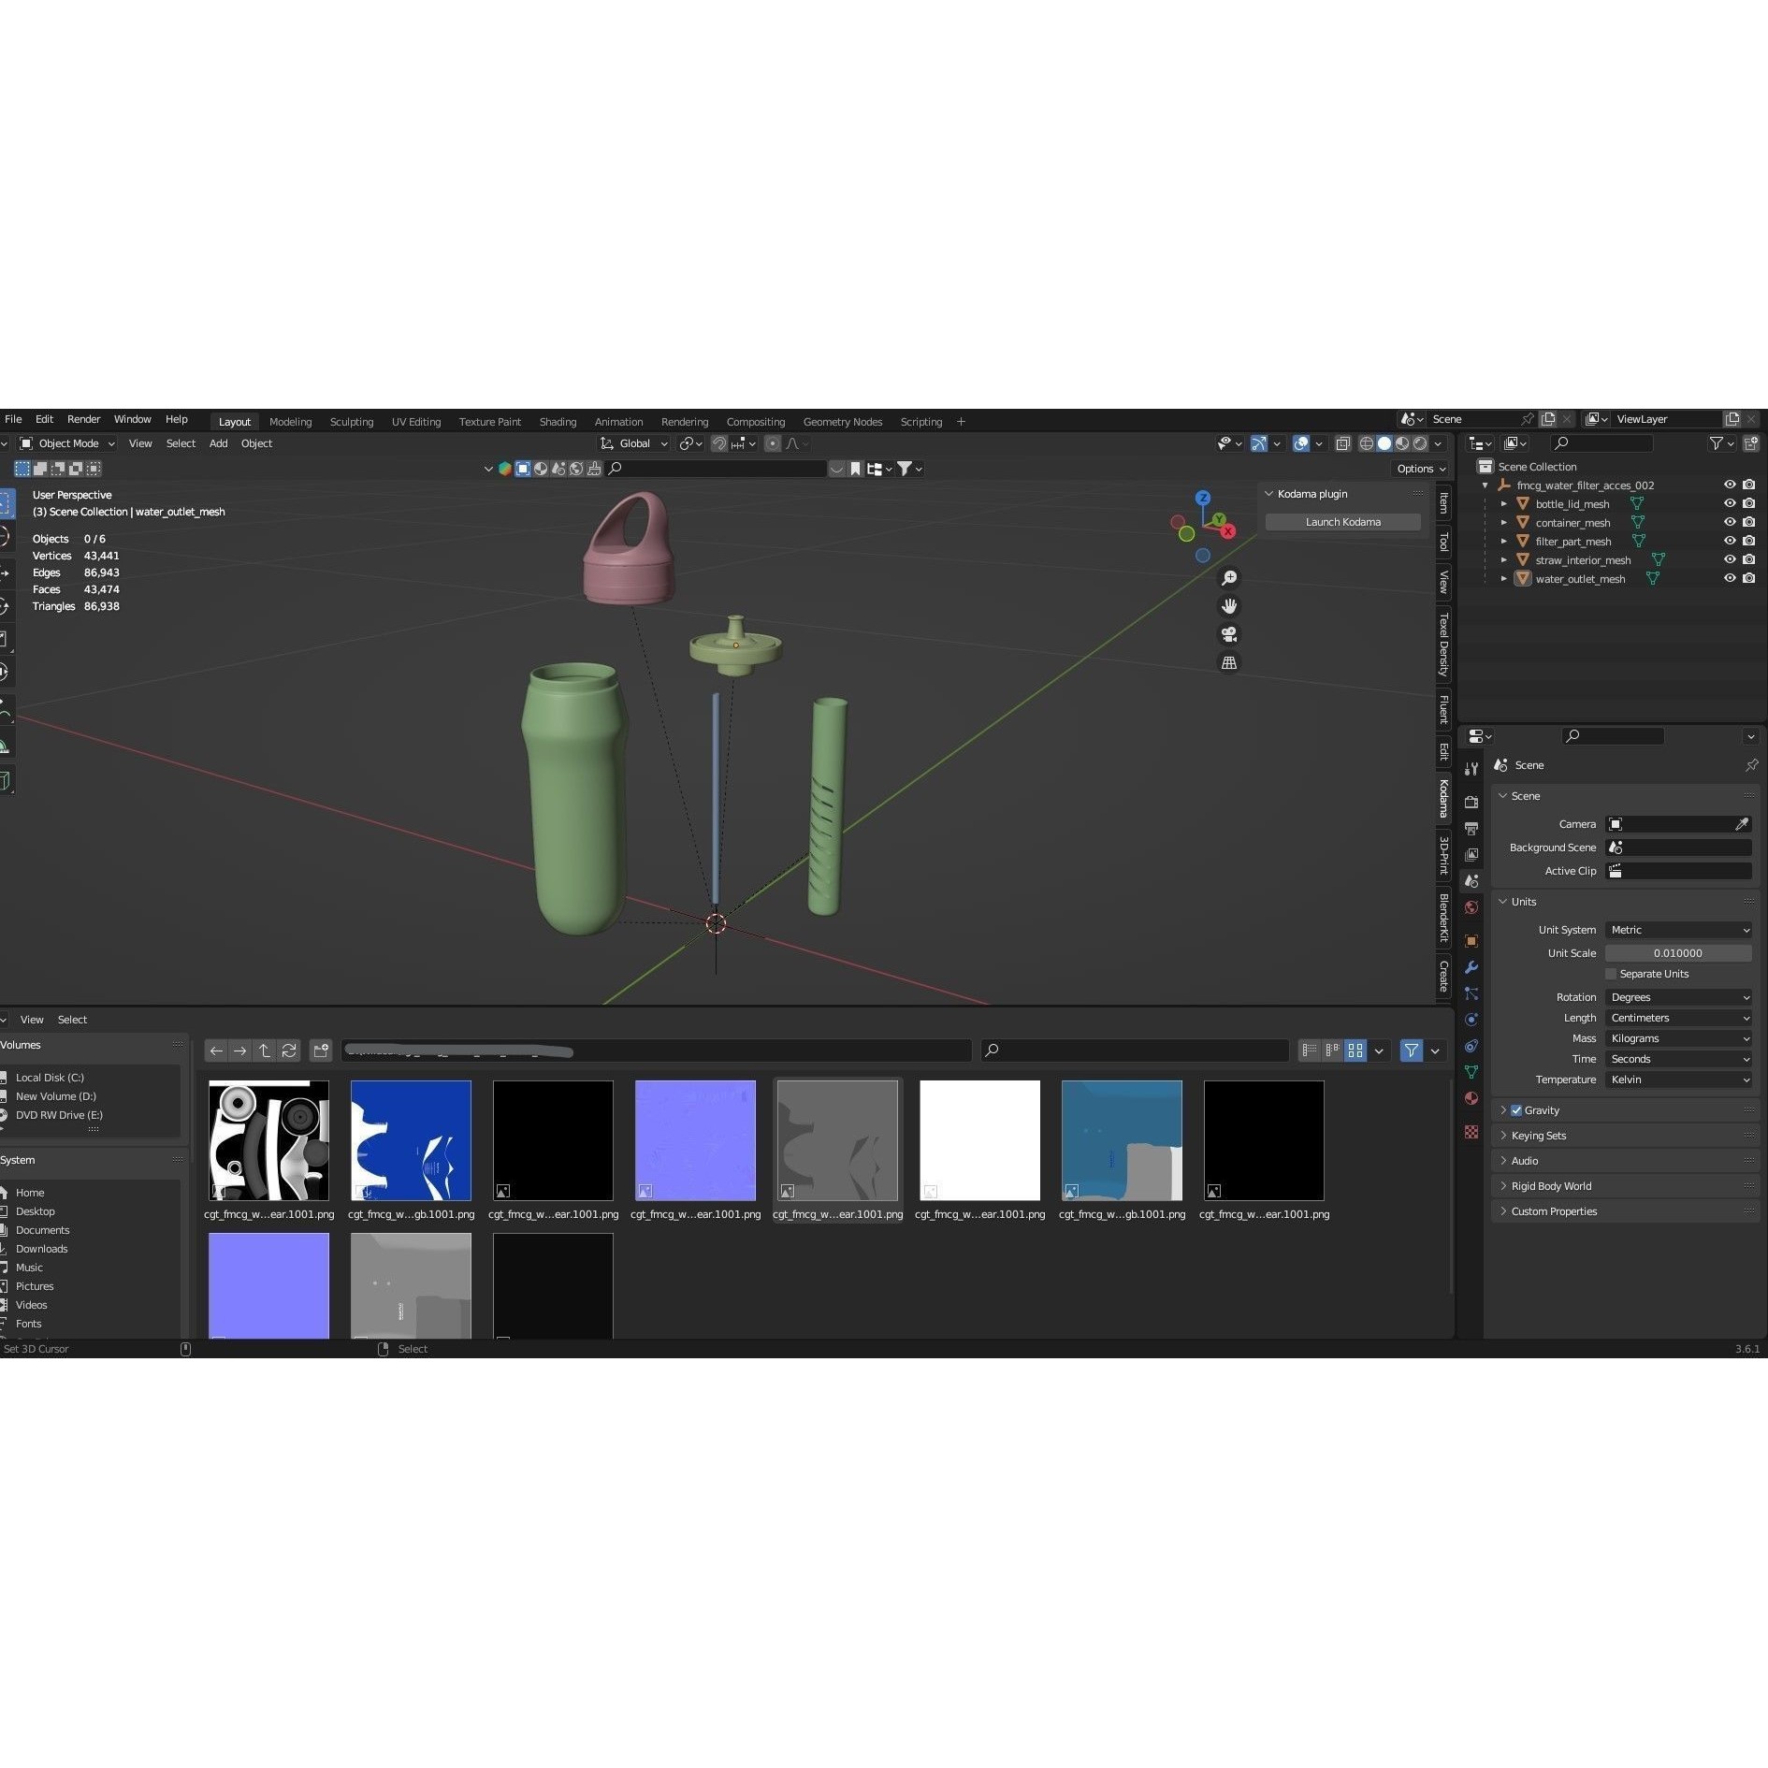Open the Physics Properties icon
The width and height of the screenshot is (1768, 1768).
point(1471,1020)
